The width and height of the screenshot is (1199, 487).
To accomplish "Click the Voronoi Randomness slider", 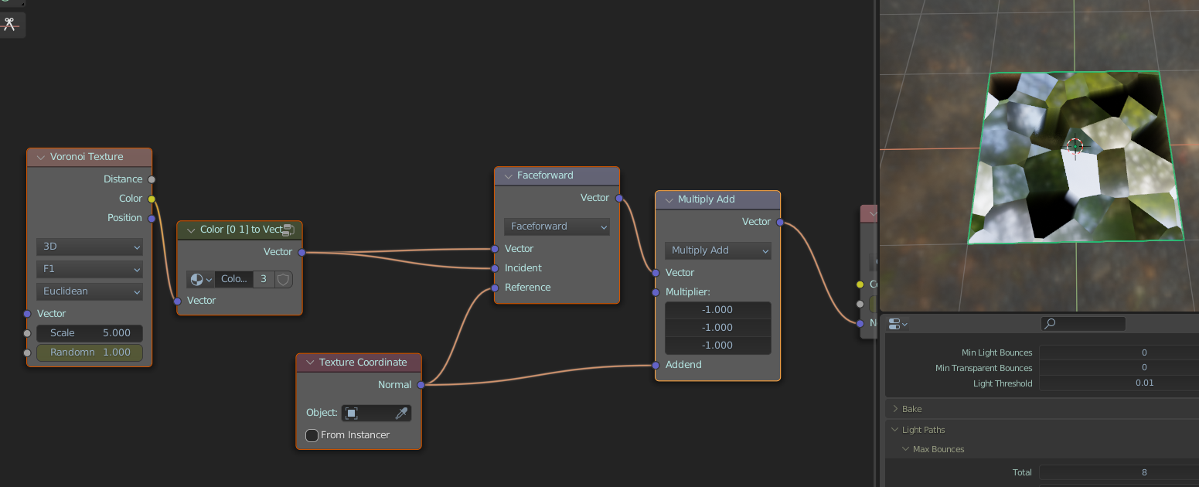I will click(89, 352).
